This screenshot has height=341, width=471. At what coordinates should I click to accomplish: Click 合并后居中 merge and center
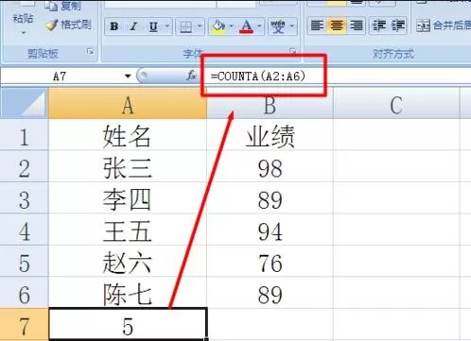[x=443, y=26]
